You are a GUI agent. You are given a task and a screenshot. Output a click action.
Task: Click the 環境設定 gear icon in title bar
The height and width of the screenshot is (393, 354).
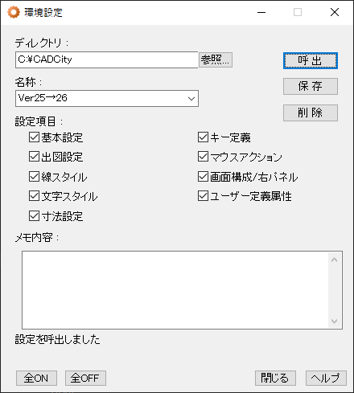[x=14, y=12]
